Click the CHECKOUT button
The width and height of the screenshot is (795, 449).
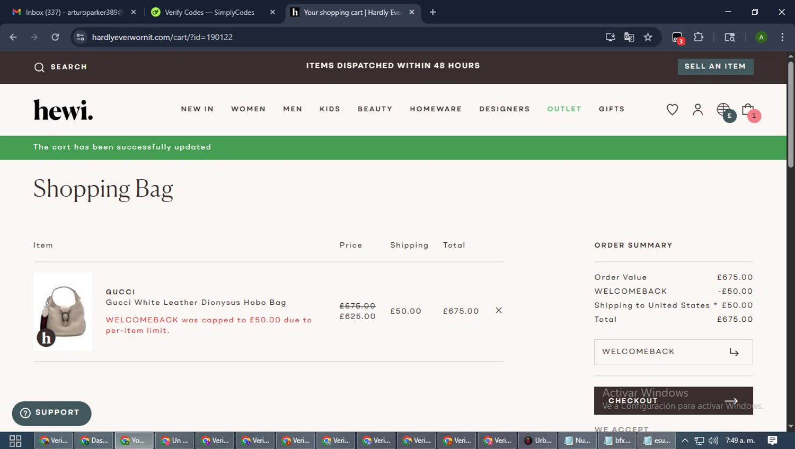tap(673, 401)
